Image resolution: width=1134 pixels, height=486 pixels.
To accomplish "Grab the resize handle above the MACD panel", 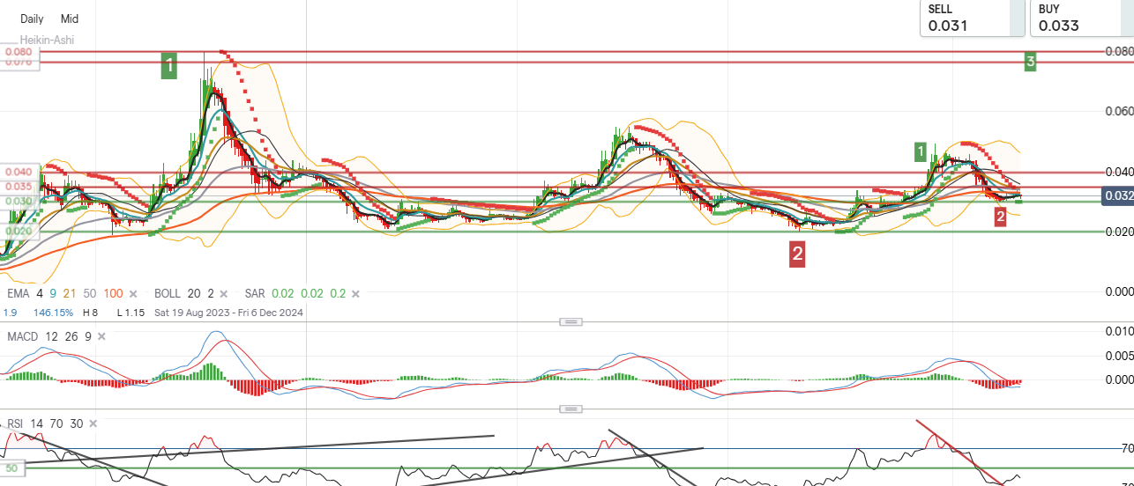I will pyautogui.click(x=571, y=322).
